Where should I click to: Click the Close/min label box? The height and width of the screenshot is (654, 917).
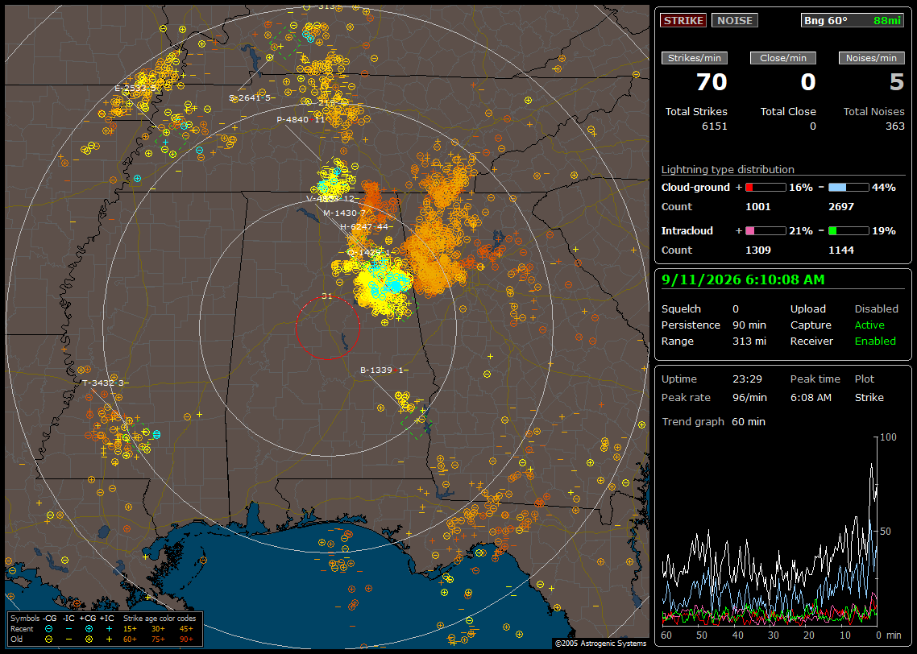[x=783, y=58]
